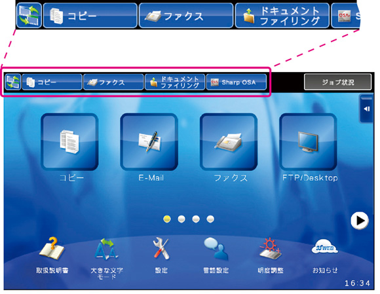Viewport: 380px width, 294px height.
Task: Open the small コピー shortcut in pink-outlined bar
Action: click(x=52, y=82)
